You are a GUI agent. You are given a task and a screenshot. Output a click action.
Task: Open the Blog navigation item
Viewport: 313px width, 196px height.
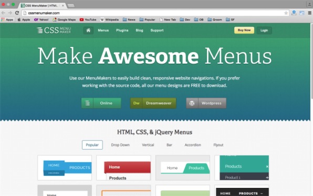139,30
